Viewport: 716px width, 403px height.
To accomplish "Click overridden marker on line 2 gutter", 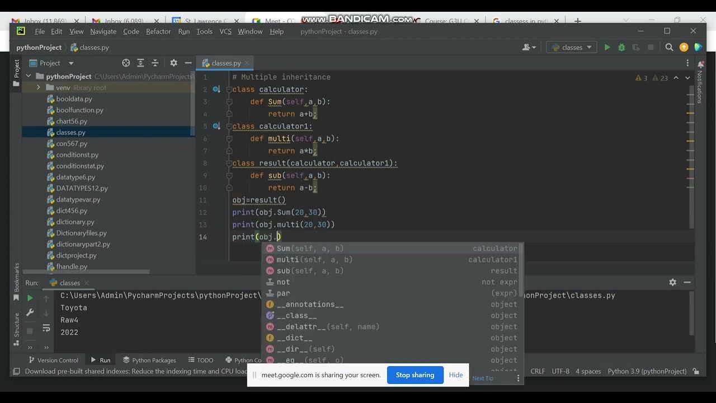I will pos(216,90).
